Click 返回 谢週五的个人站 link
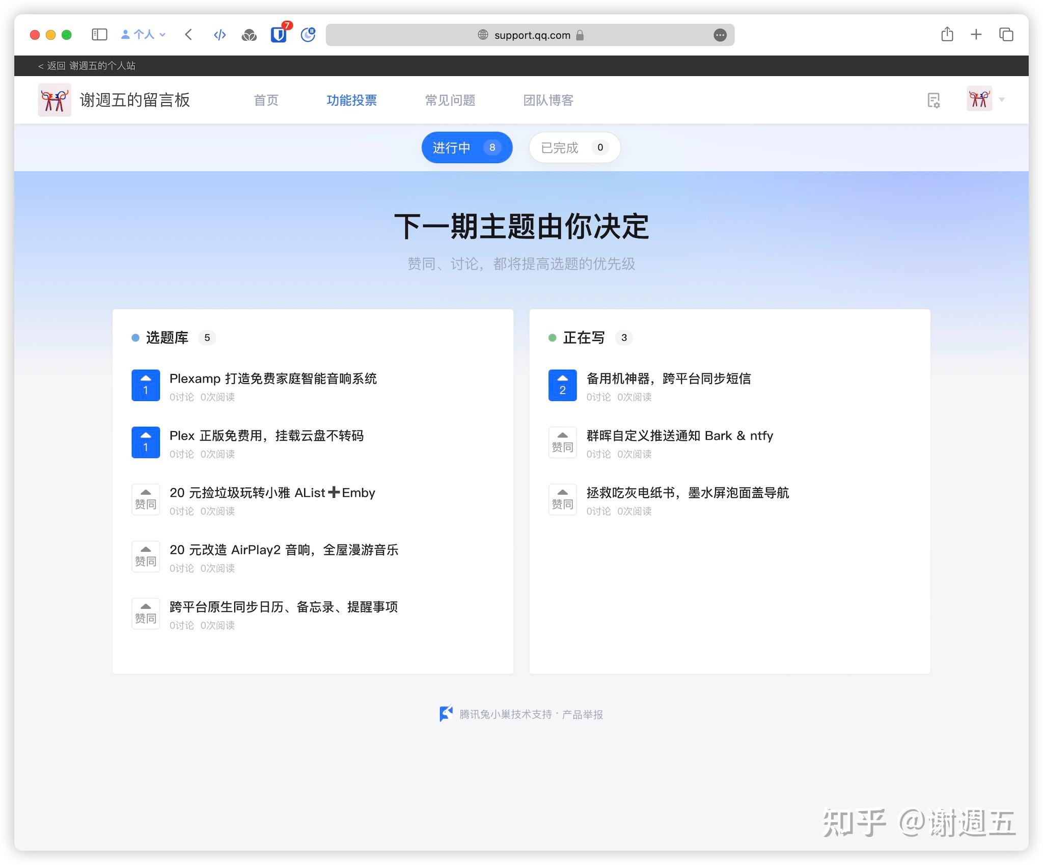The width and height of the screenshot is (1043, 865). coord(87,66)
